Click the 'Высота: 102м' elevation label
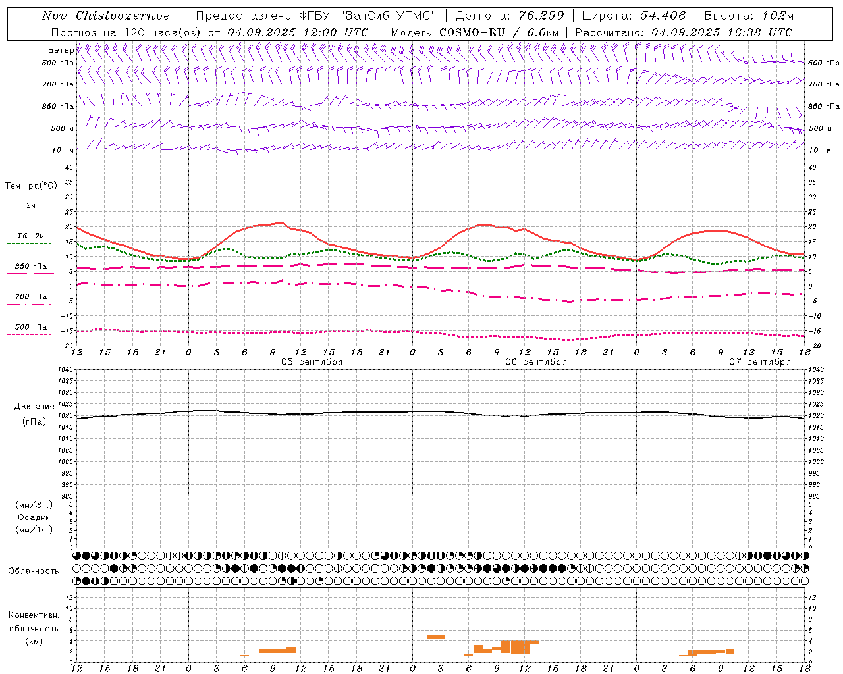The image size is (843, 674). [x=749, y=16]
